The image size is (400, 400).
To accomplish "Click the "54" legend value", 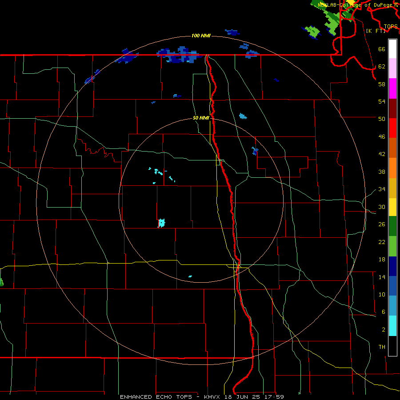I will coord(382,101).
